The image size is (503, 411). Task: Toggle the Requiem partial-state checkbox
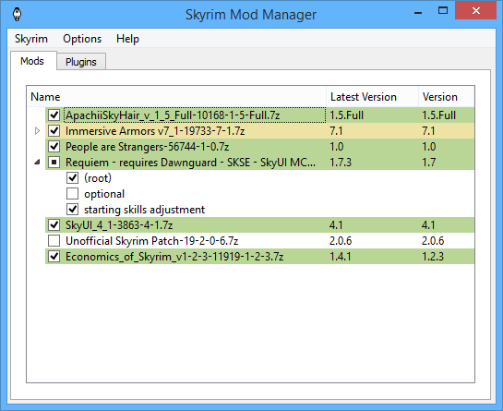54,163
